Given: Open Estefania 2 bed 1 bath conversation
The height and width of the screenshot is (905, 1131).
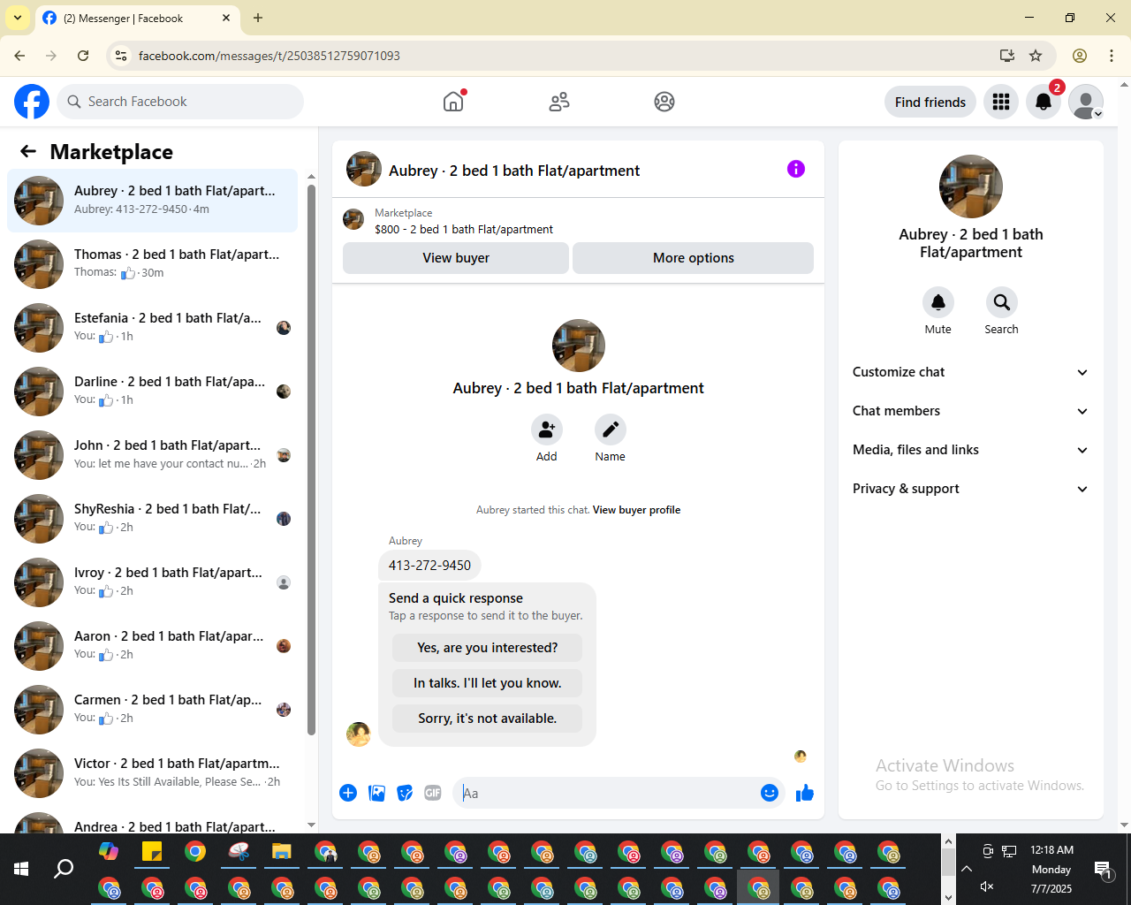Looking at the screenshot, I should (153, 327).
